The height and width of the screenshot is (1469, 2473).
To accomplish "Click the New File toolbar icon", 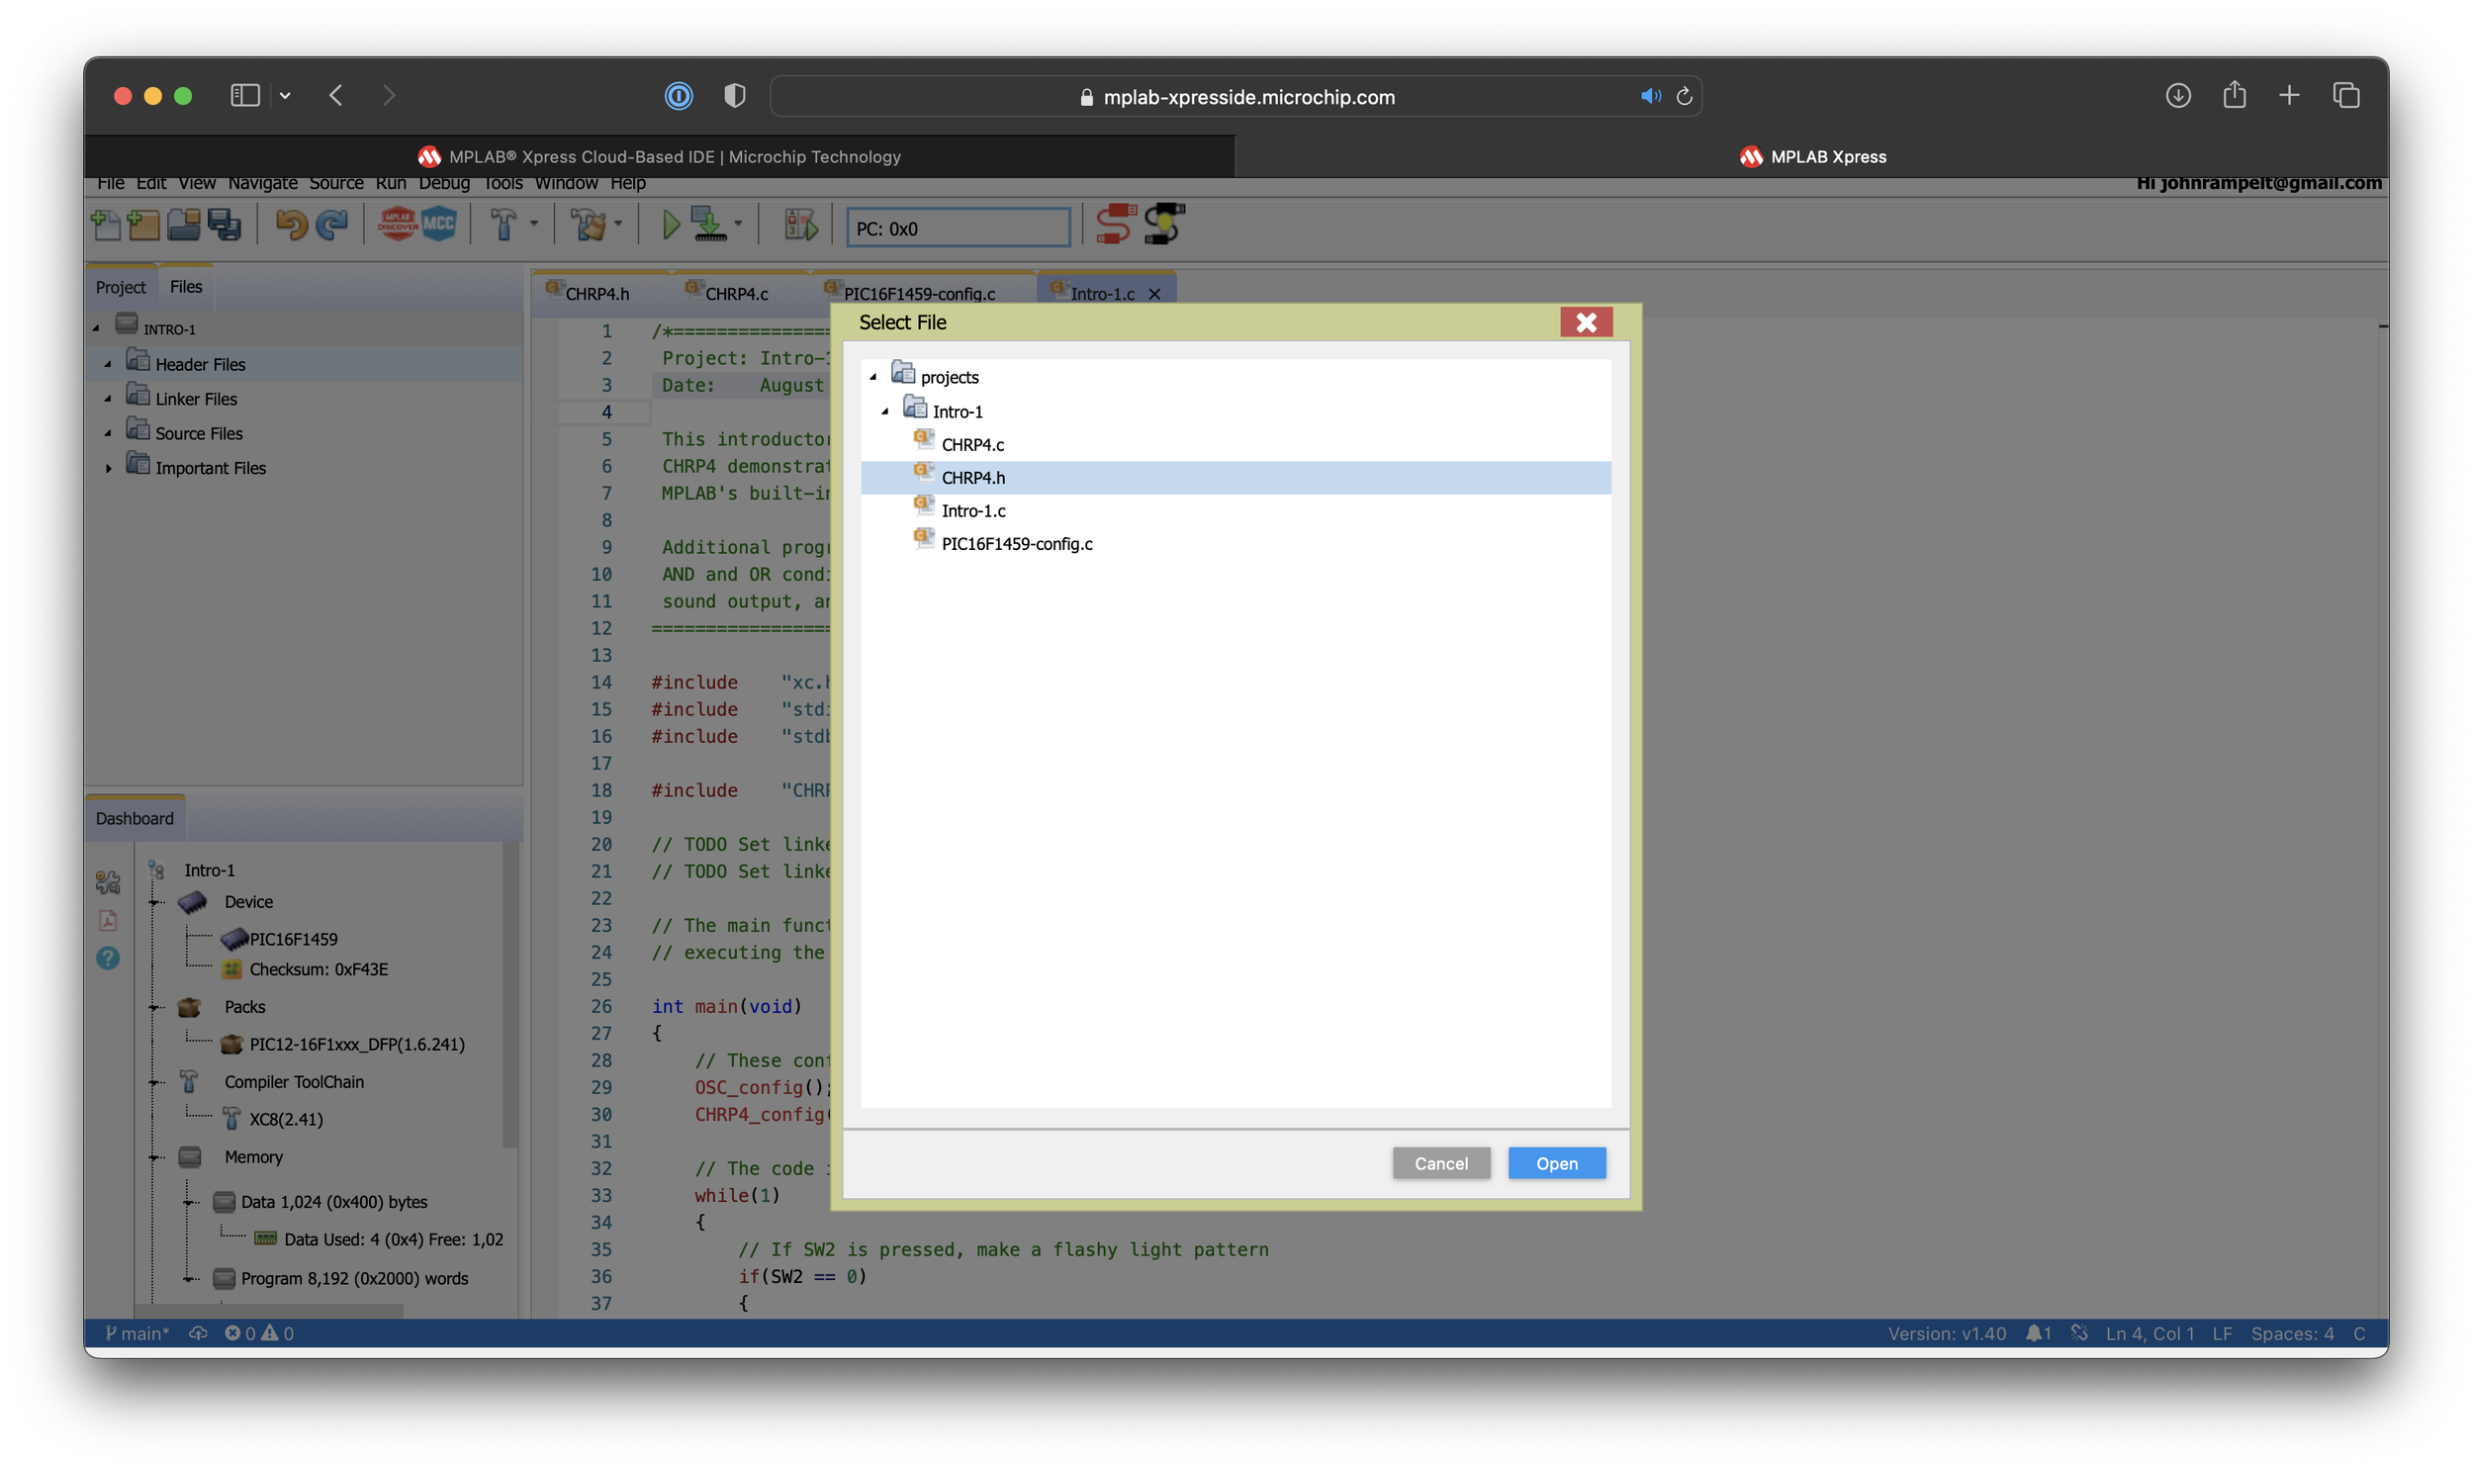I will click(105, 226).
